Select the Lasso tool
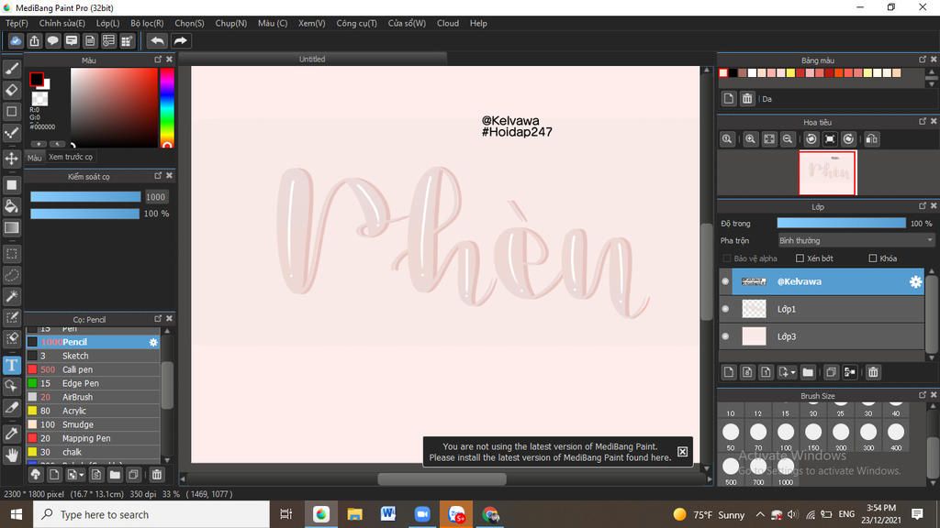The height and width of the screenshot is (528, 940). [x=11, y=275]
